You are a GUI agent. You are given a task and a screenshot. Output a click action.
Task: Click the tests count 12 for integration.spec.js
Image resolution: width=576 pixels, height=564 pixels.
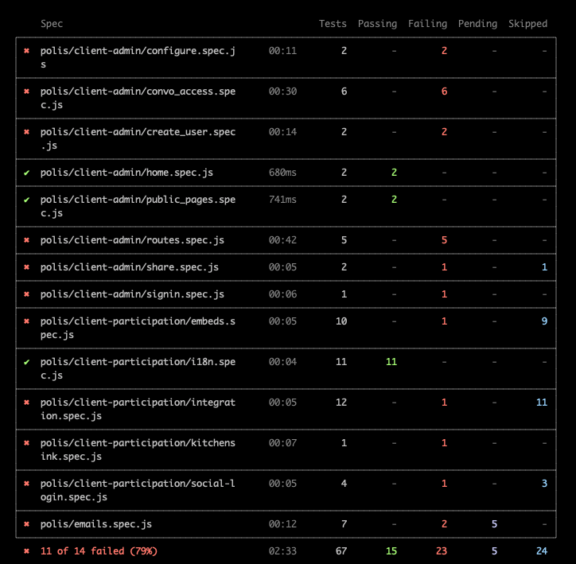[341, 403]
